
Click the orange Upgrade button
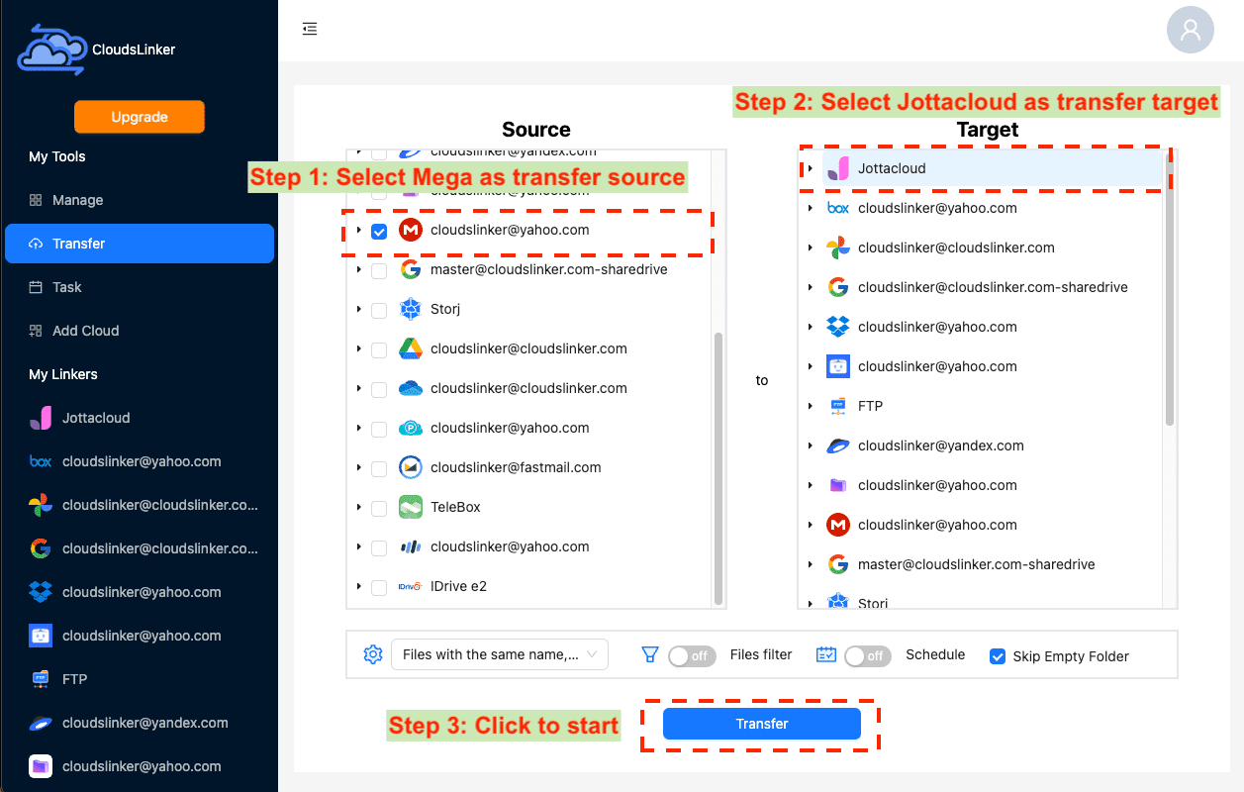140,117
